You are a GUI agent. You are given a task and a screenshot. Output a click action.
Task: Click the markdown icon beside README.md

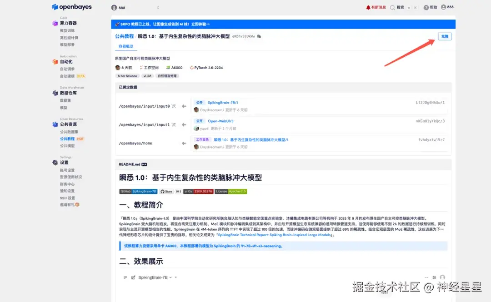click(144, 164)
